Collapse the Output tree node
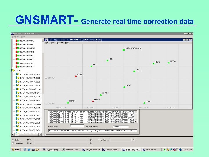Viewport: 209px width, 157px height. (x=13, y=70)
